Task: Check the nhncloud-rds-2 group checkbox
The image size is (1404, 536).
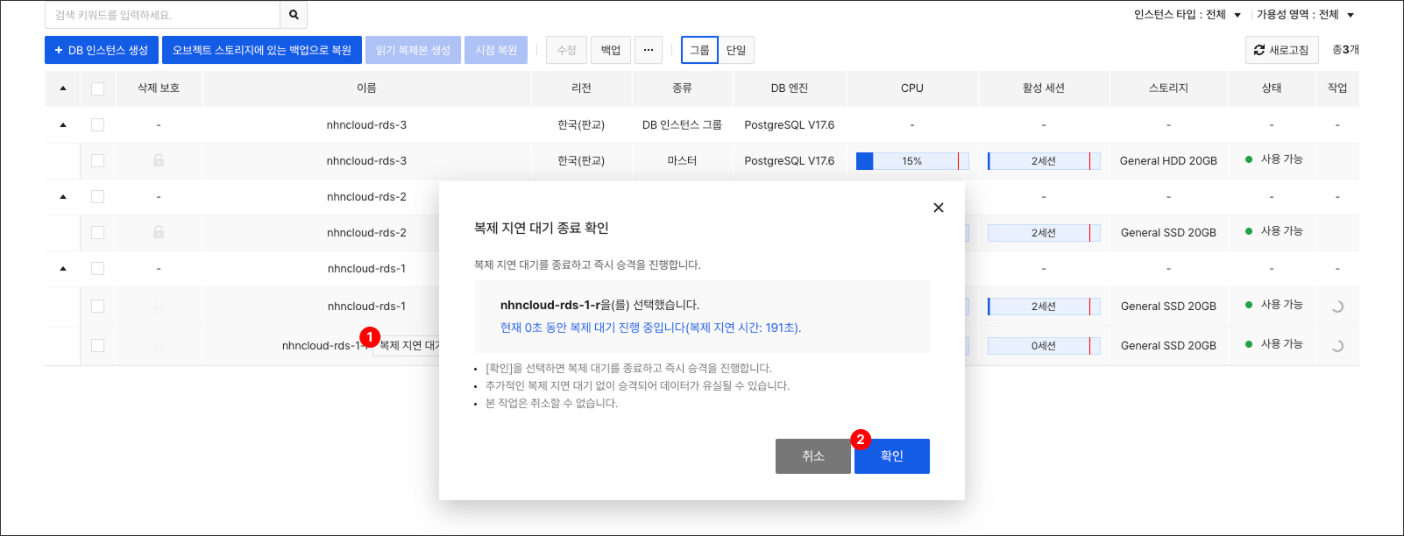Action: 97,197
